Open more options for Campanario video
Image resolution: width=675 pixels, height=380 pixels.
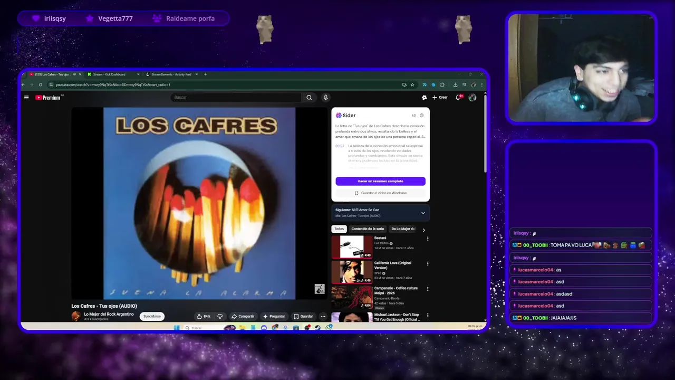(428, 289)
